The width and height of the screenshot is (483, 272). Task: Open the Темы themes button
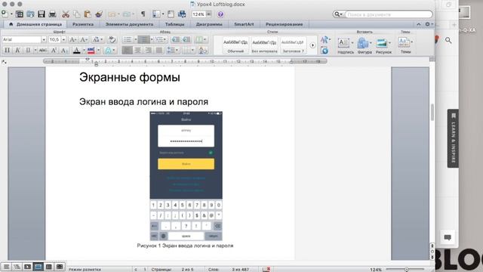[405, 45]
